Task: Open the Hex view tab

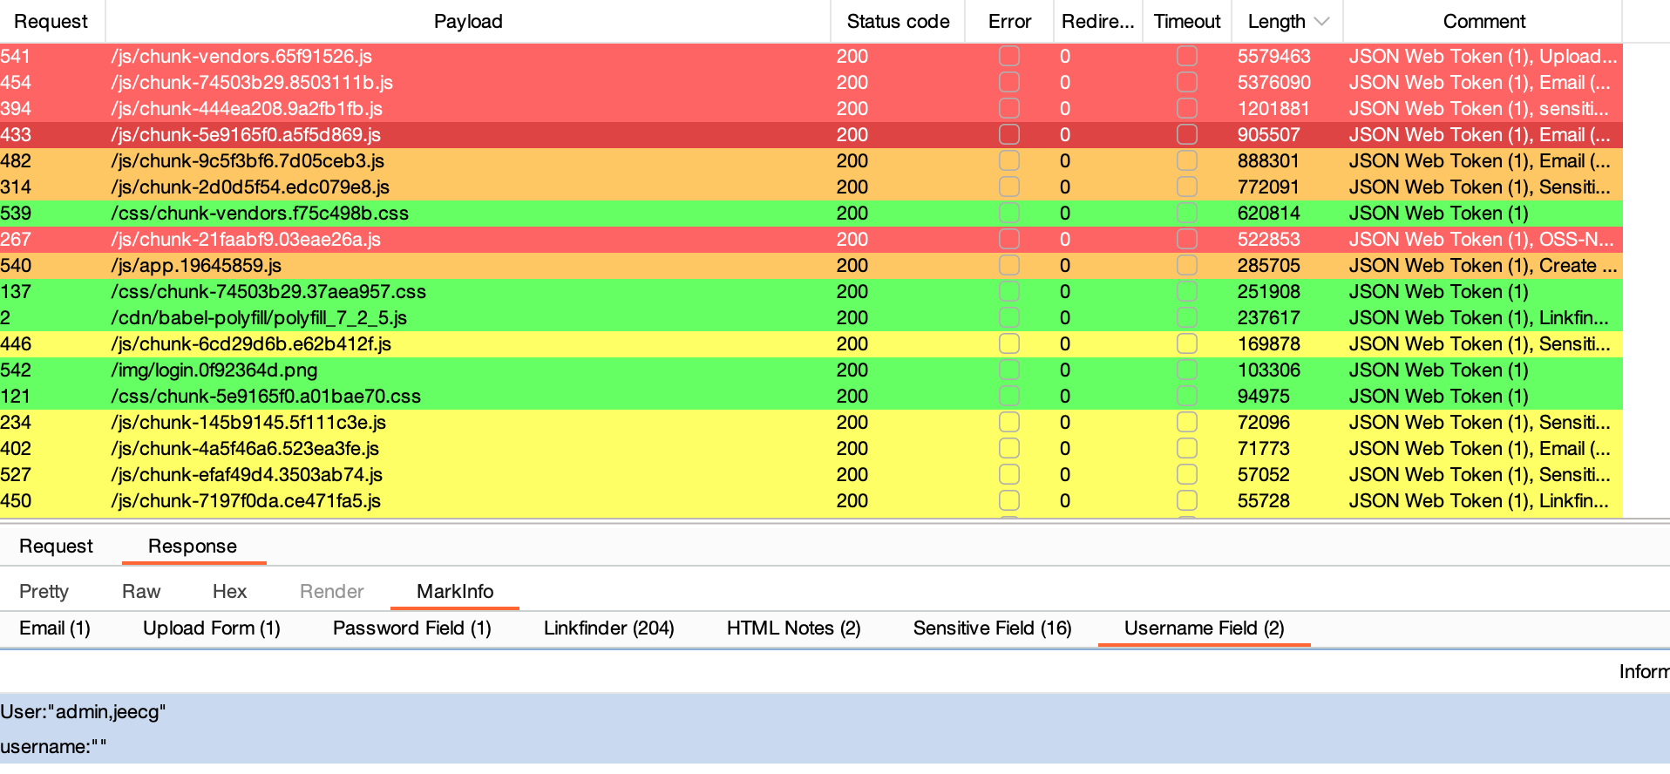Action: (229, 592)
